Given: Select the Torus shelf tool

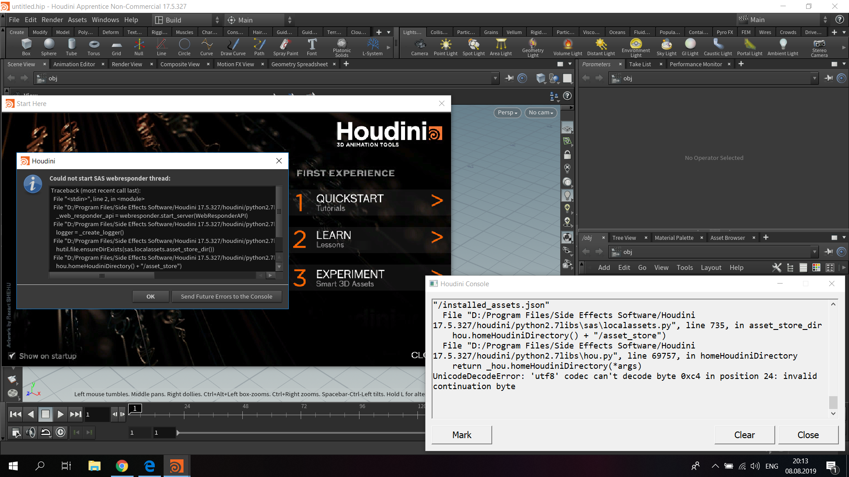Looking at the screenshot, I should point(94,47).
